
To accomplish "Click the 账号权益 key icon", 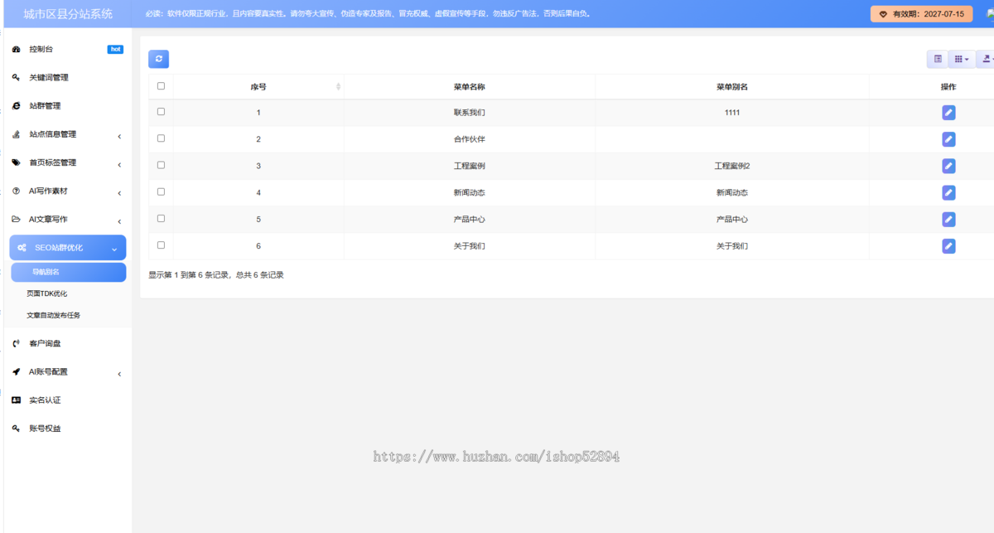I will tap(16, 429).
